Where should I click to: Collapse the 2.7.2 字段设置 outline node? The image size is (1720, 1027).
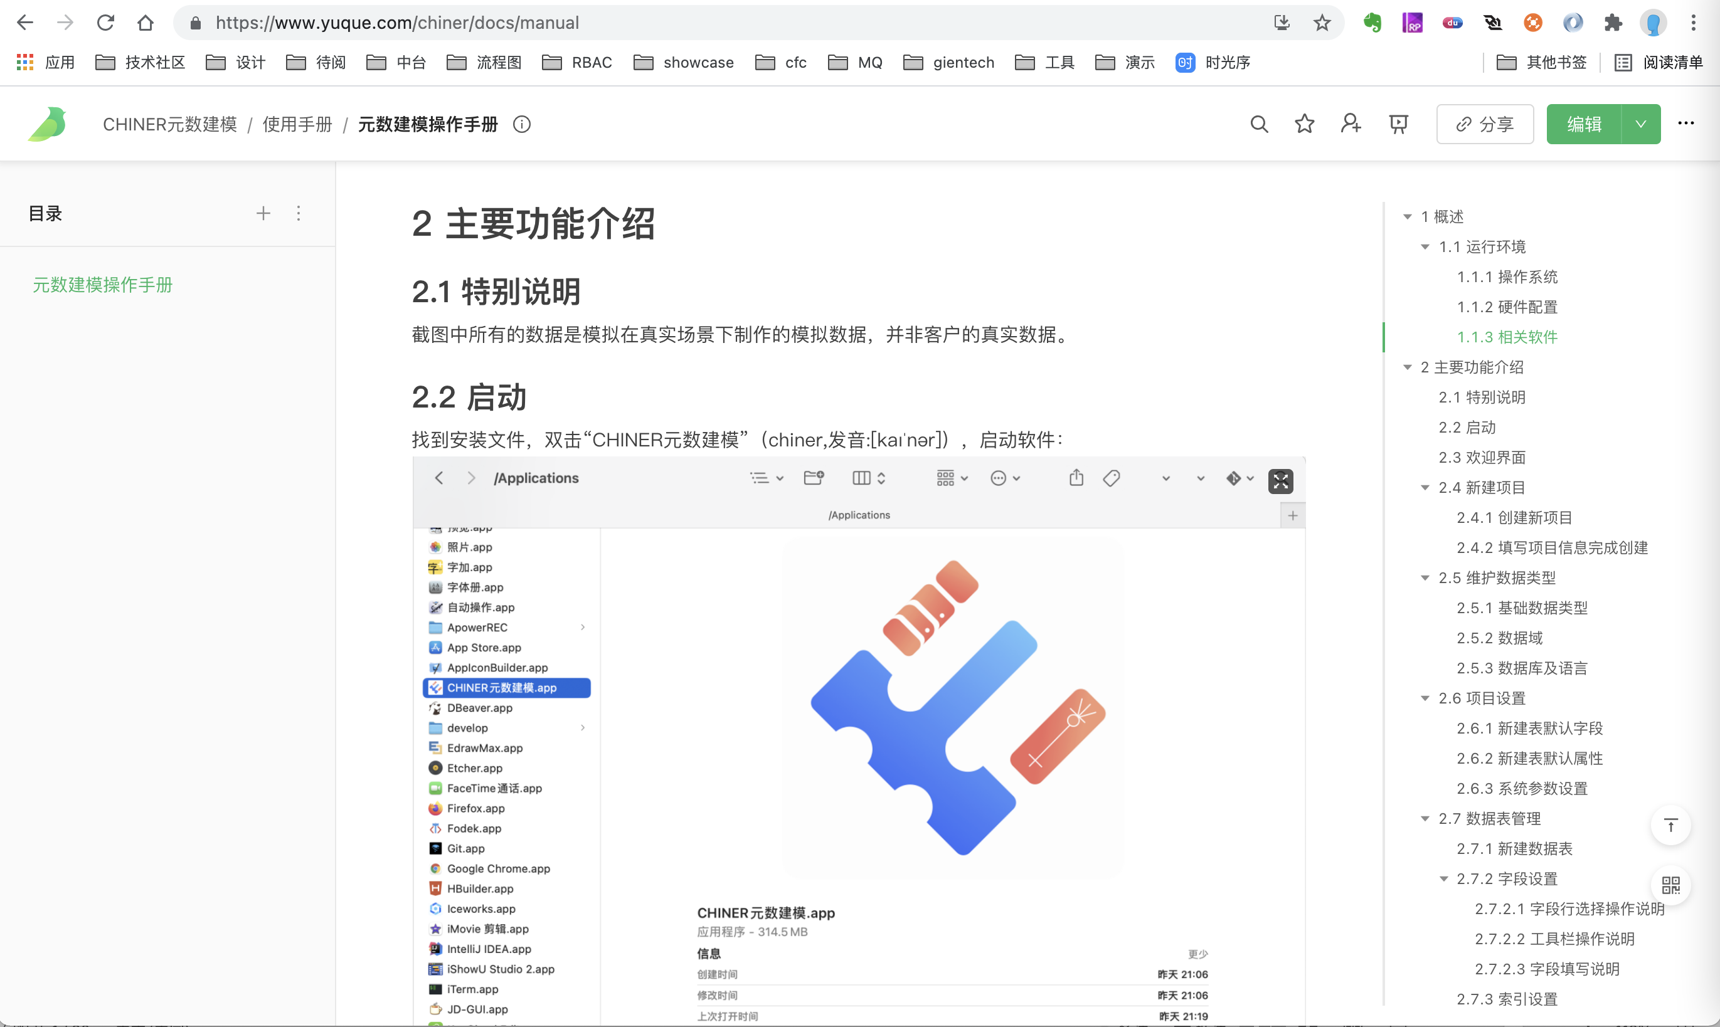coord(1444,879)
